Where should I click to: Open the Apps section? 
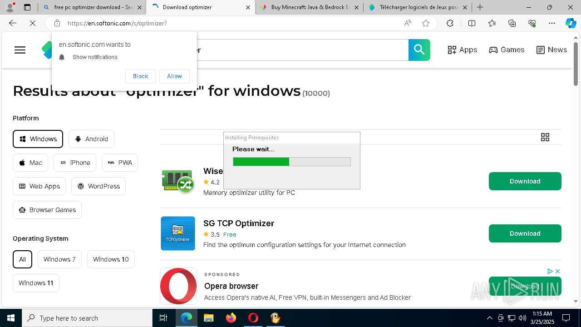click(x=462, y=50)
